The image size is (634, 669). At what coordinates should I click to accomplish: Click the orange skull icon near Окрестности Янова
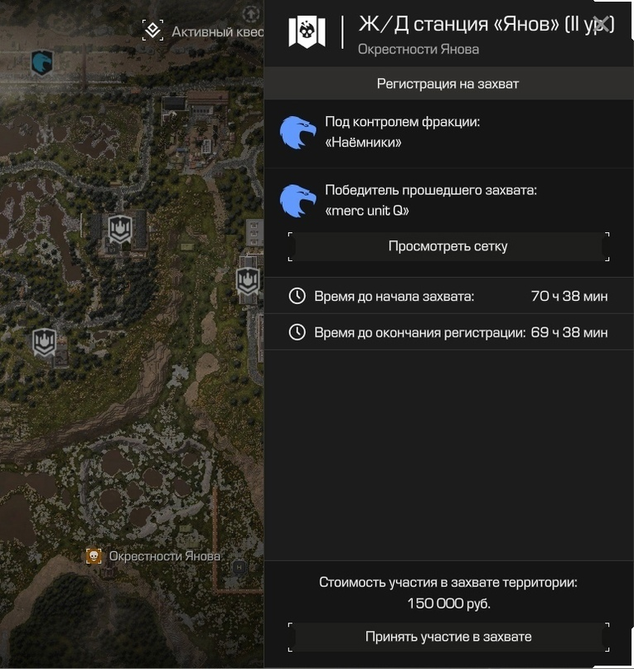(94, 556)
